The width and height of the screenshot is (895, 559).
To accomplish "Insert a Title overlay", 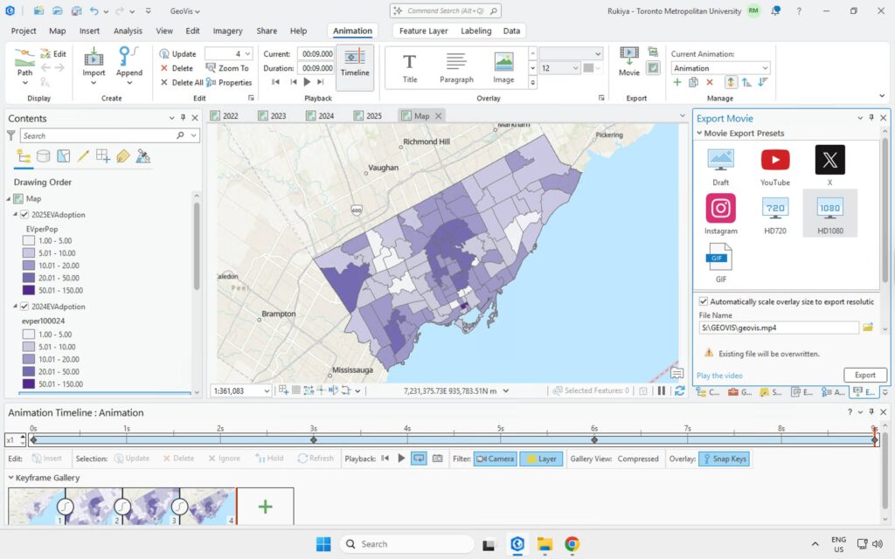I will (409, 67).
